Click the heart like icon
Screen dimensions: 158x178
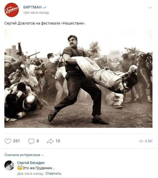click(x=8, y=141)
